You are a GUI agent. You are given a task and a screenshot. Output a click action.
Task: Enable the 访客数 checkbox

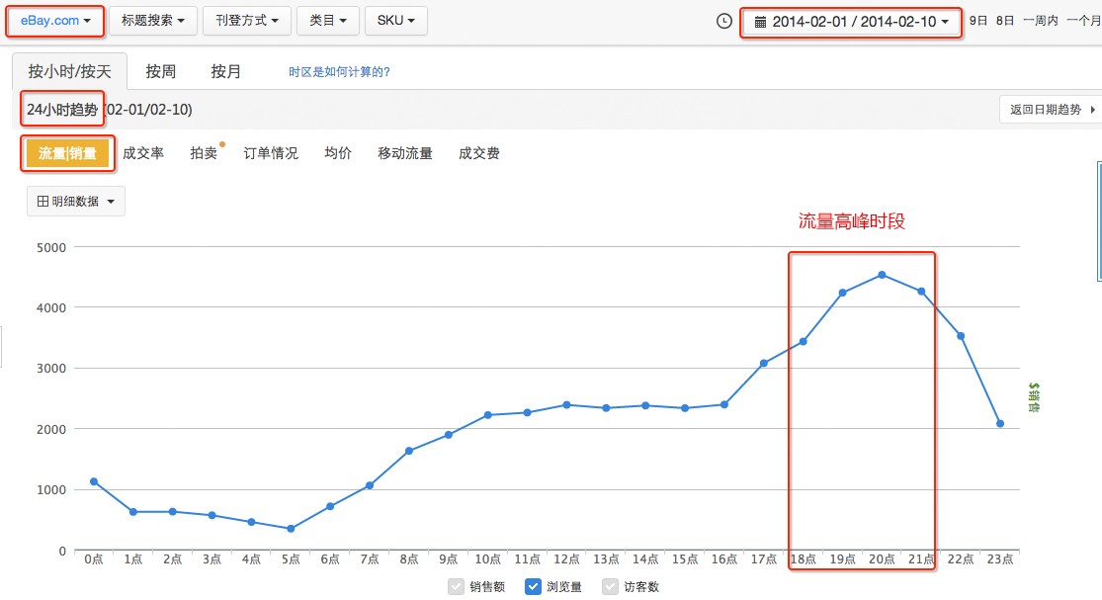point(611,586)
